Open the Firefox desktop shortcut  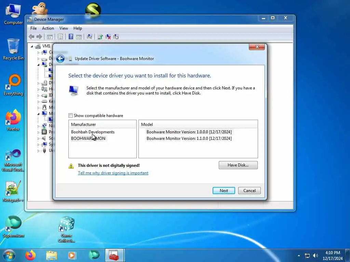pos(13,120)
